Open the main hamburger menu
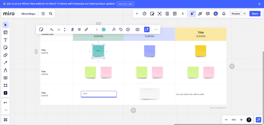The height and width of the screenshot is (125, 264). coord(43,14)
